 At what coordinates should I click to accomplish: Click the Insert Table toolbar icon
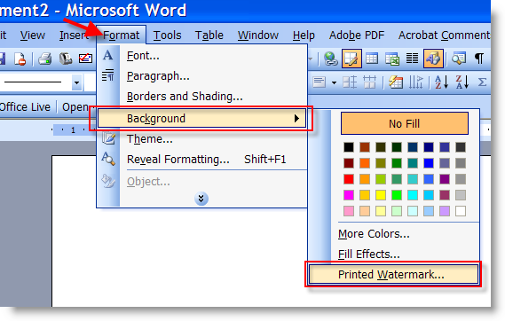[372, 59]
